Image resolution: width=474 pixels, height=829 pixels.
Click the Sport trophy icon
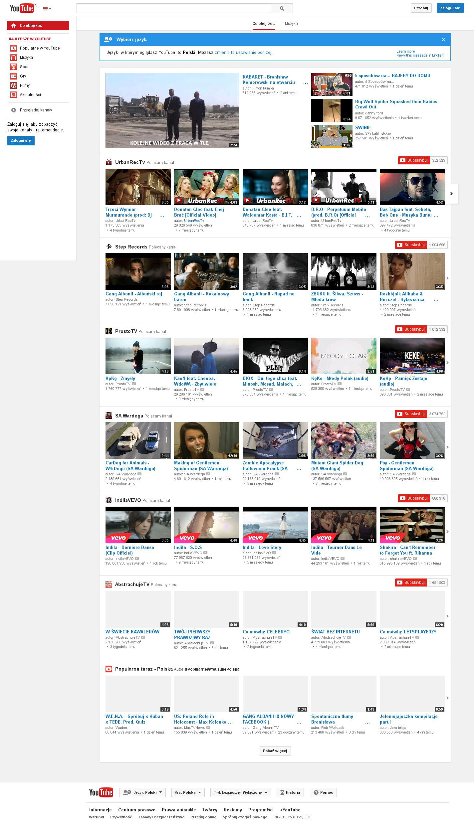pyautogui.click(x=14, y=67)
